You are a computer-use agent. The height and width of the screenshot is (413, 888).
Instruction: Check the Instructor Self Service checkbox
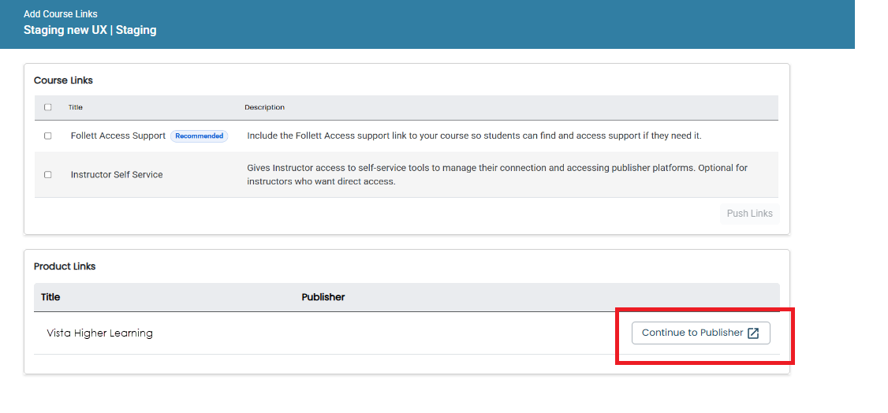47,175
